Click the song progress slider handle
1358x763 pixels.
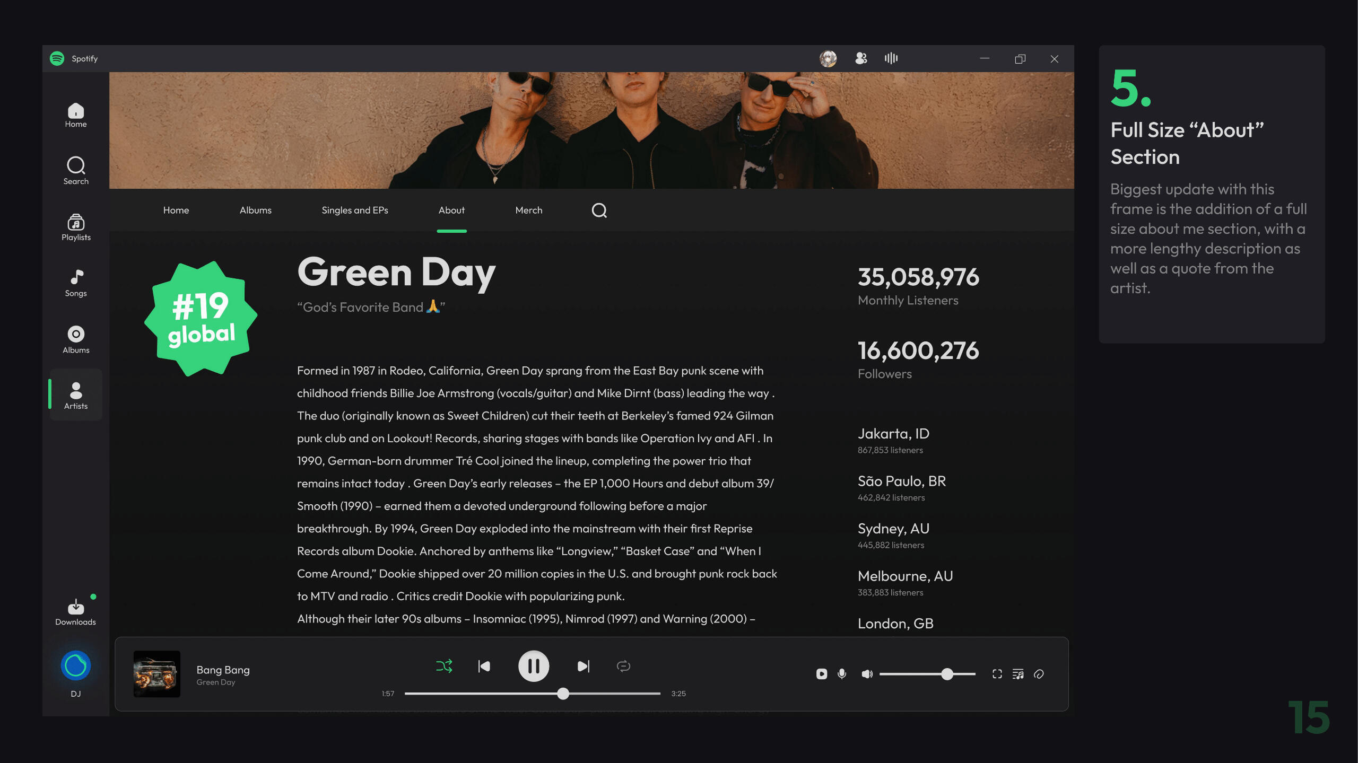[x=563, y=694]
